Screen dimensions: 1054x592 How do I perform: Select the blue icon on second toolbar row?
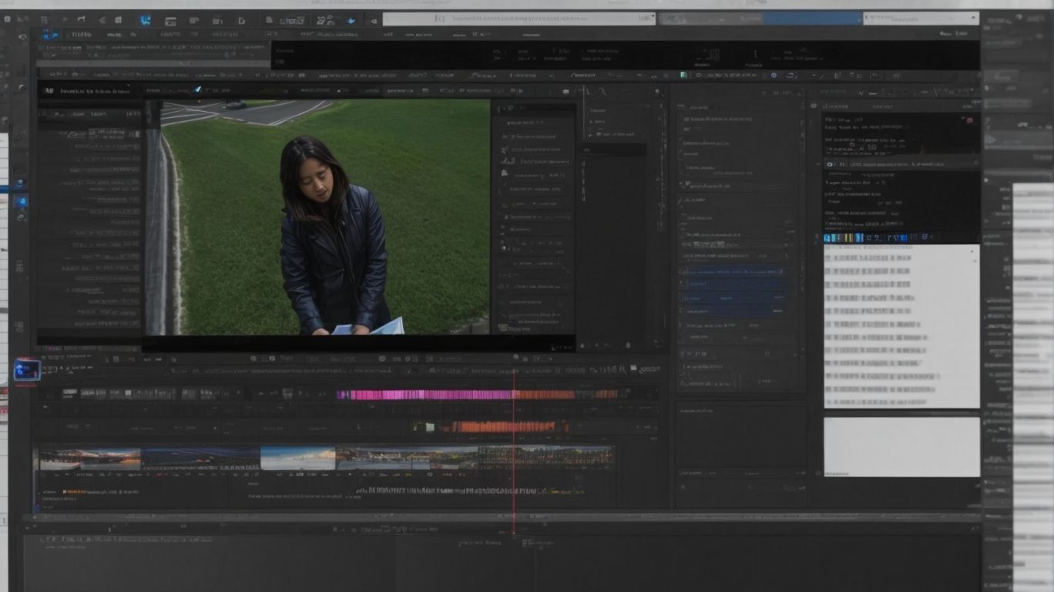pos(50,35)
